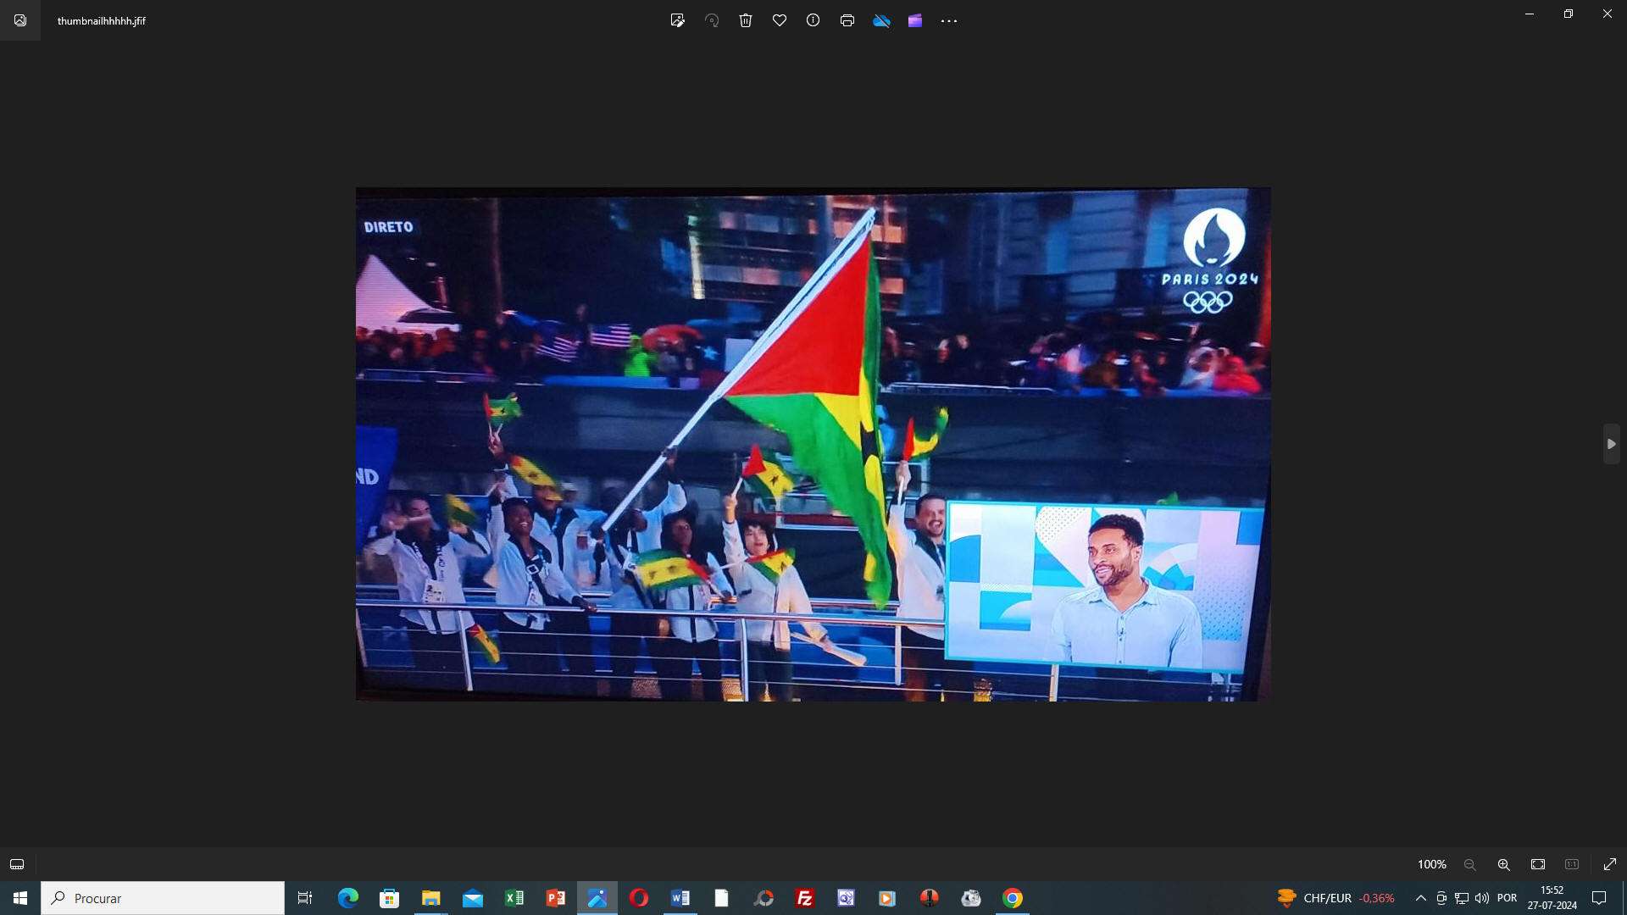Open Task View
This screenshot has width=1627, height=915.
click(x=305, y=898)
